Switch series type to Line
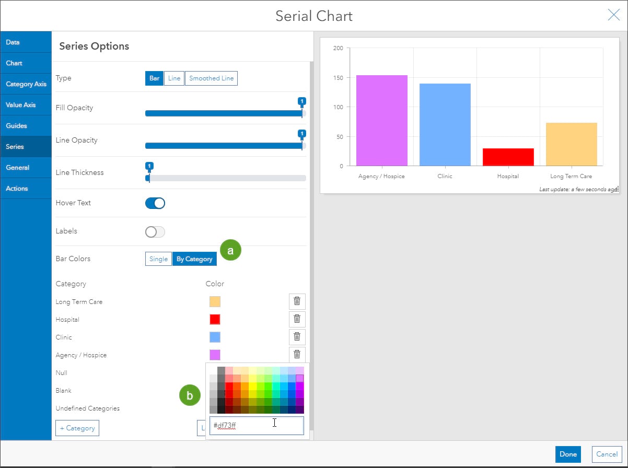 (x=174, y=78)
